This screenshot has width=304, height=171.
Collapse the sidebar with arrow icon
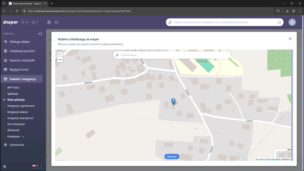40,34
